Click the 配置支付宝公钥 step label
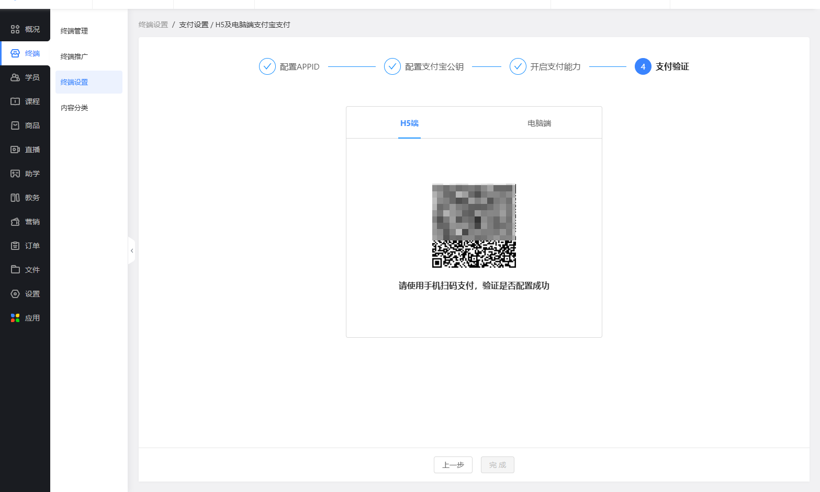This screenshot has width=820, height=492. pyautogui.click(x=434, y=66)
